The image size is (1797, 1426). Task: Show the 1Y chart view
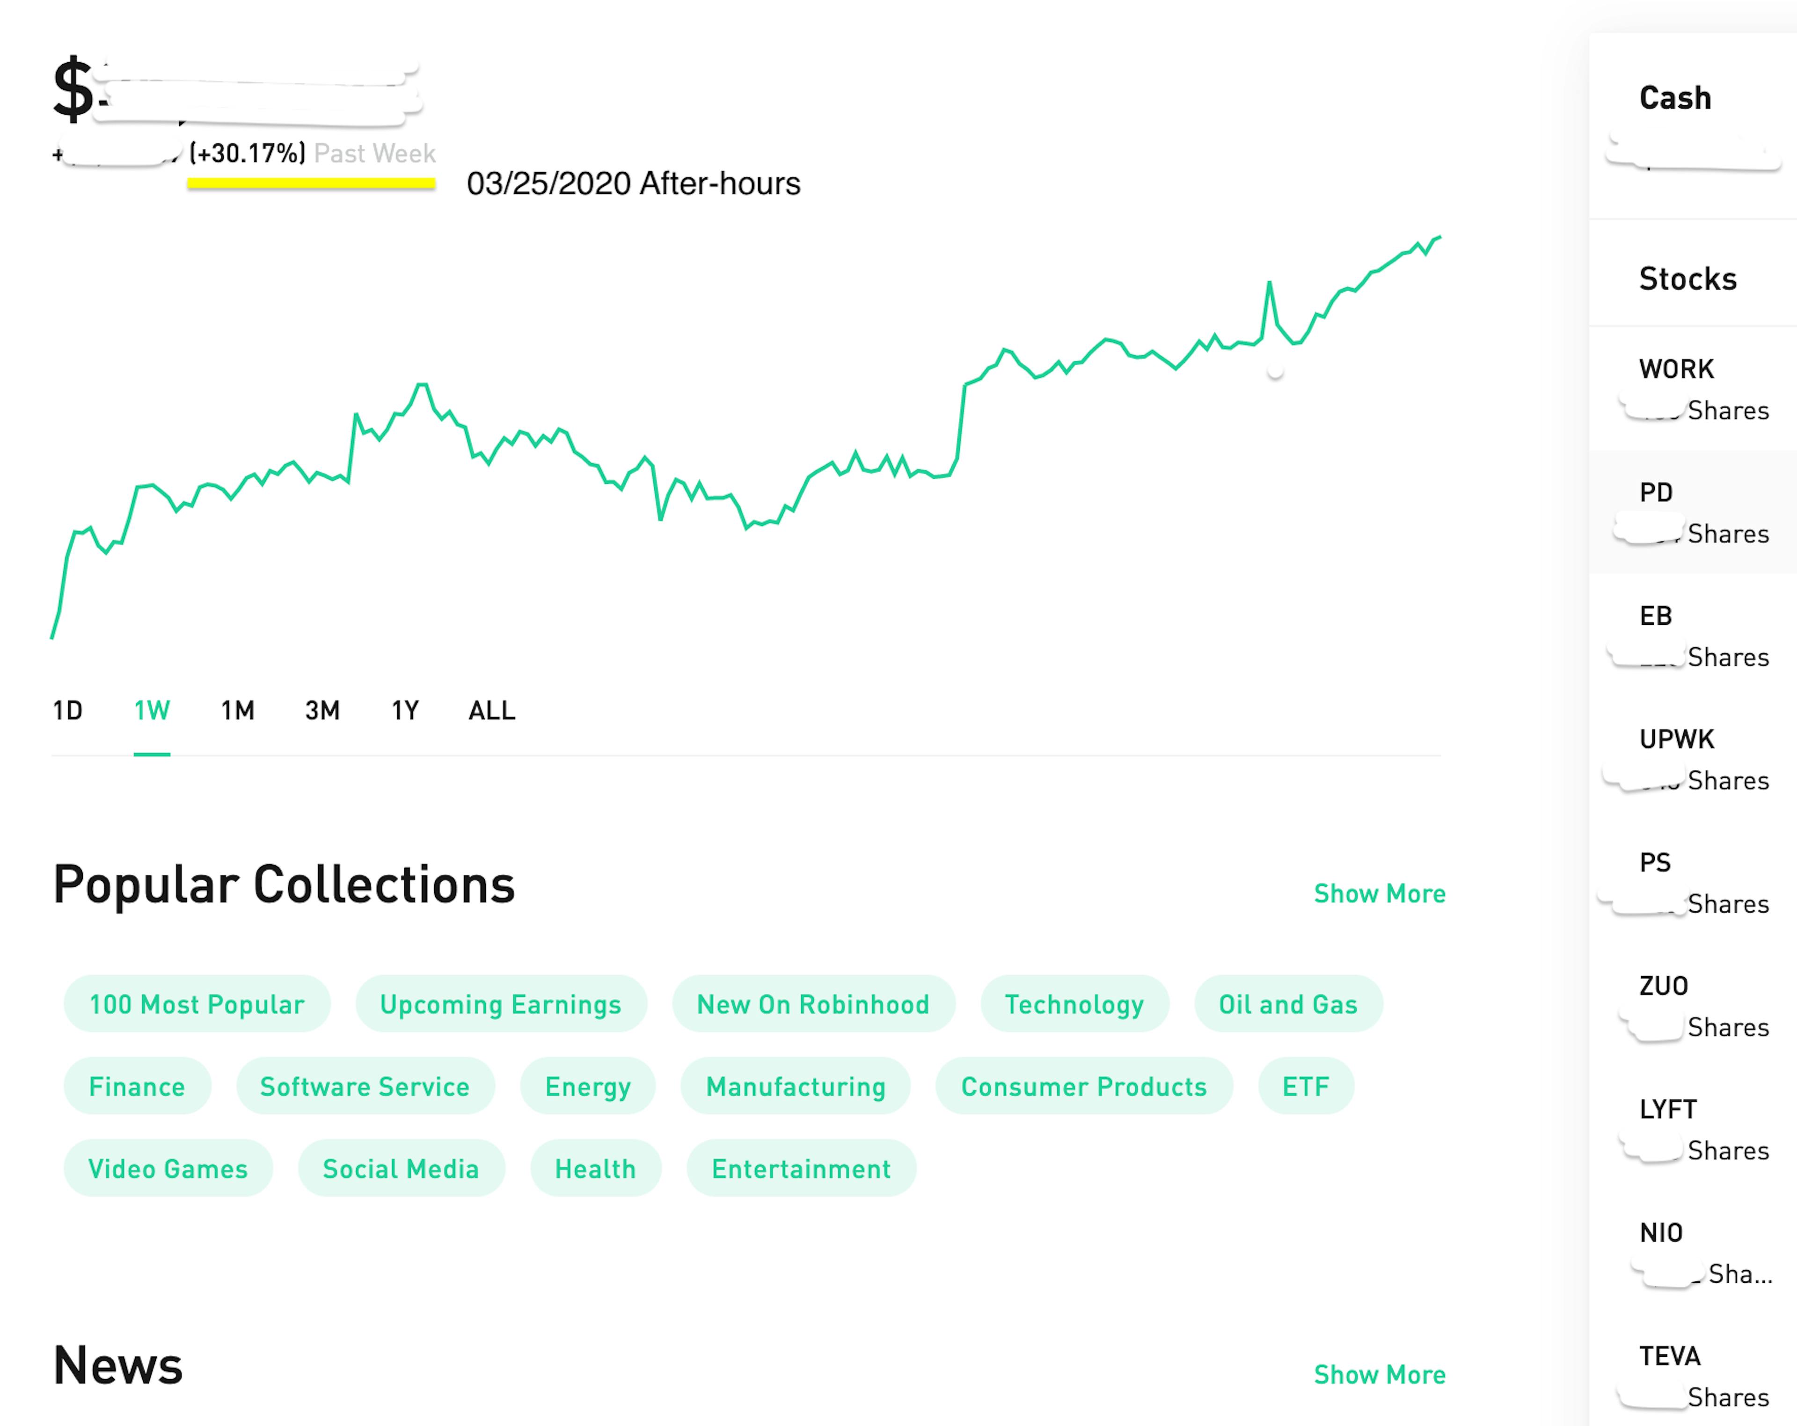coord(405,710)
